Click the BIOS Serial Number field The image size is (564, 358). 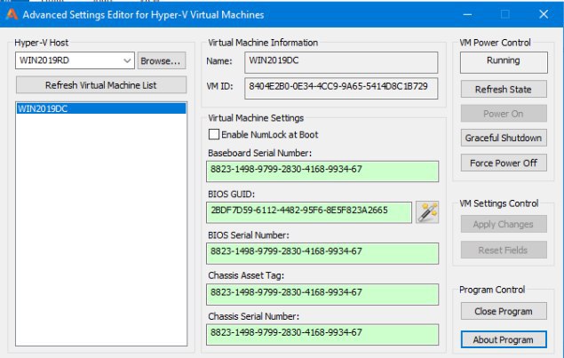tap(322, 253)
